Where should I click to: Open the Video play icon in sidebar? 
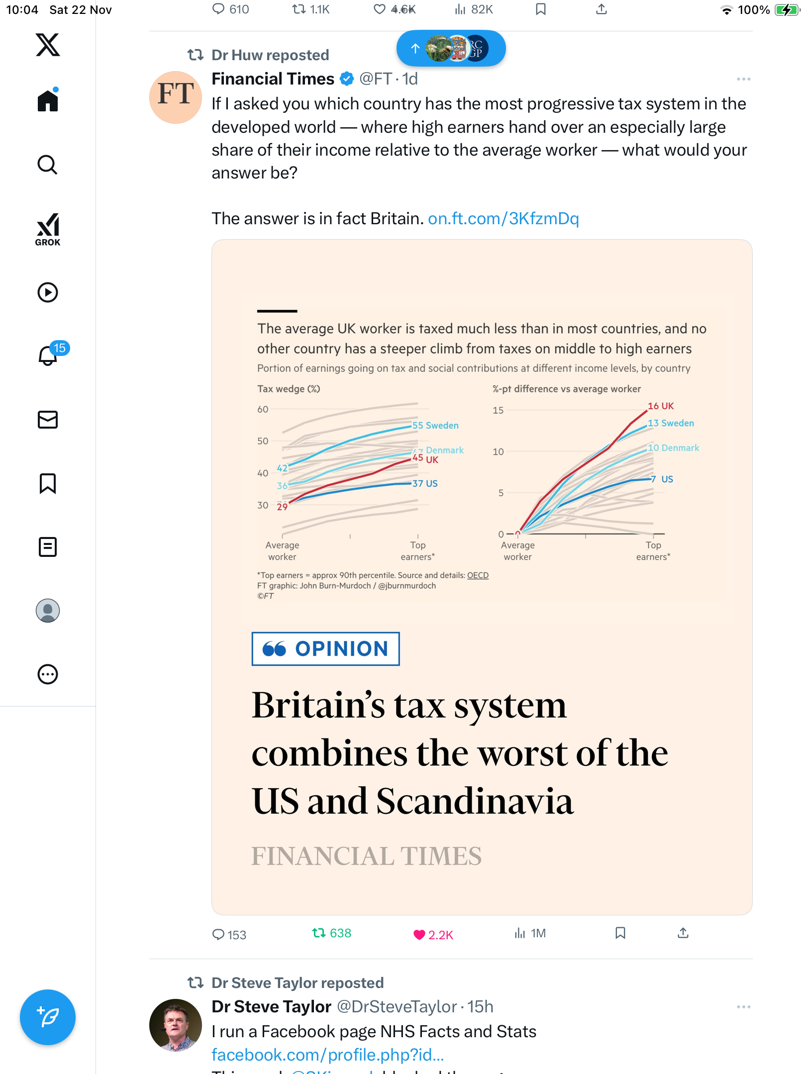coord(48,292)
